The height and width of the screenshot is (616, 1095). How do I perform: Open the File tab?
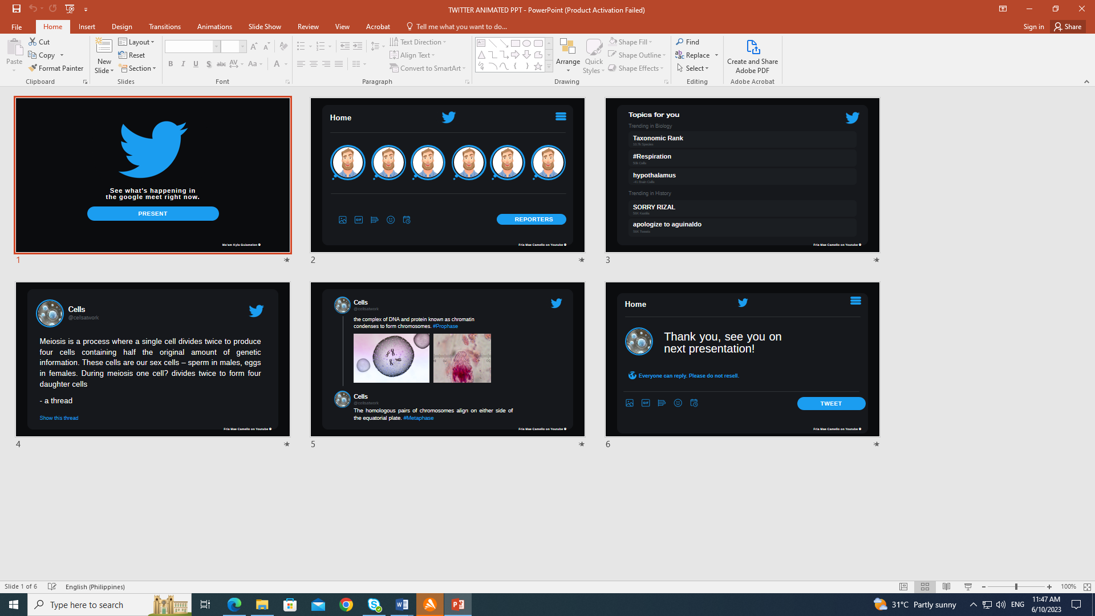pyautogui.click(x=17, y=27)
